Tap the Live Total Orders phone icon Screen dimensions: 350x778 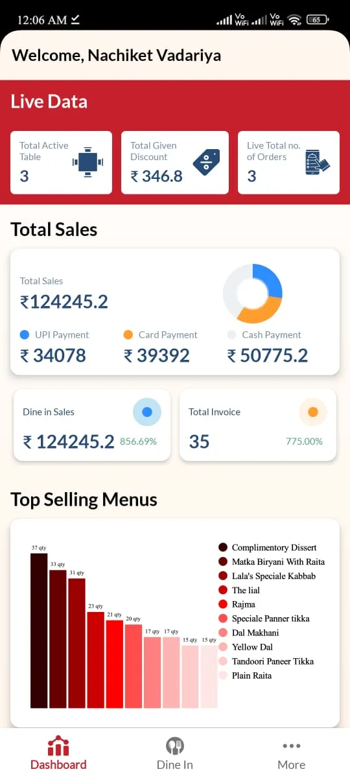click(317, 162)
